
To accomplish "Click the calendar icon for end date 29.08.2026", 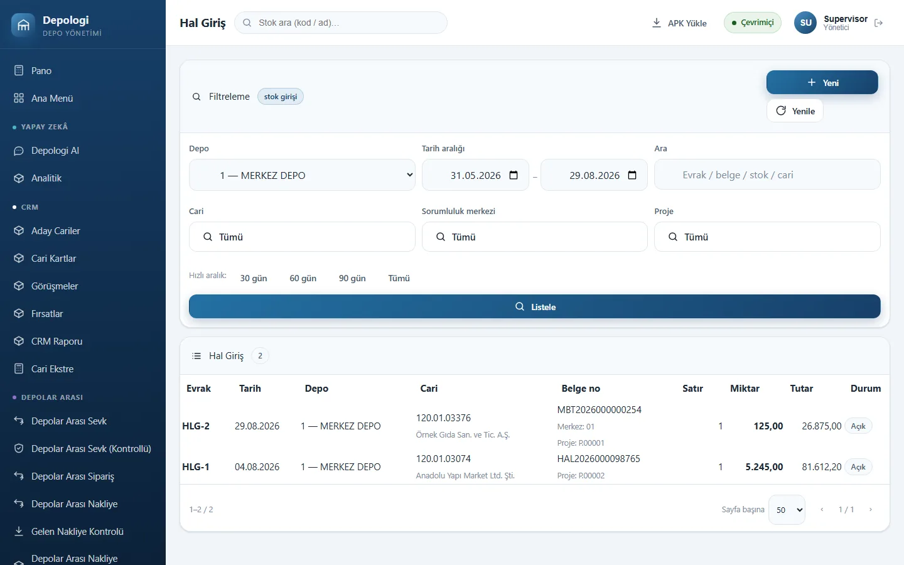I will (632, 175).
